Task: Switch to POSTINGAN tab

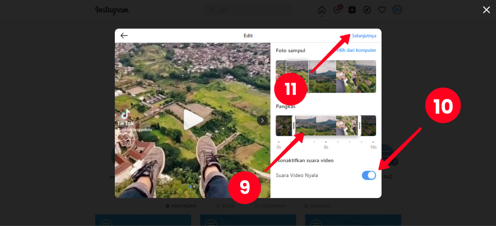Action: pyautogui.click(x=181, y=206)
